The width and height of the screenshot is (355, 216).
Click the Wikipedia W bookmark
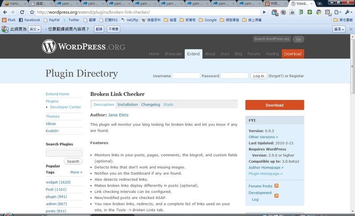pyautogui.click(x=151, y=20)
